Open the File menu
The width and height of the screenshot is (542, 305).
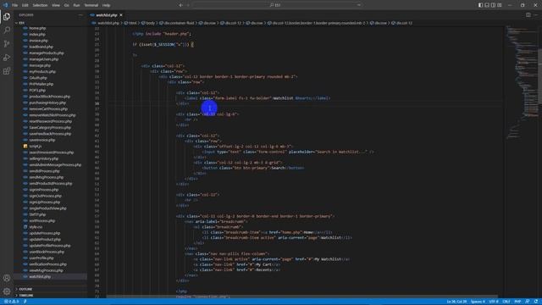click(15, 5)
